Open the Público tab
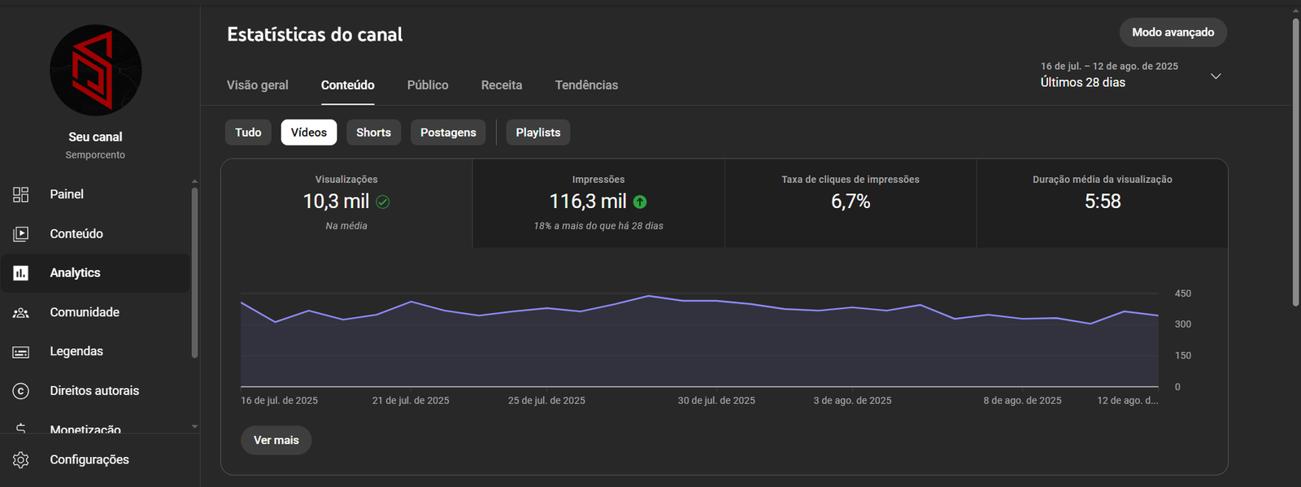Image resolution: width=1301 pixels, height=487 pixels. pyautogui.click(x=428, y=85)
